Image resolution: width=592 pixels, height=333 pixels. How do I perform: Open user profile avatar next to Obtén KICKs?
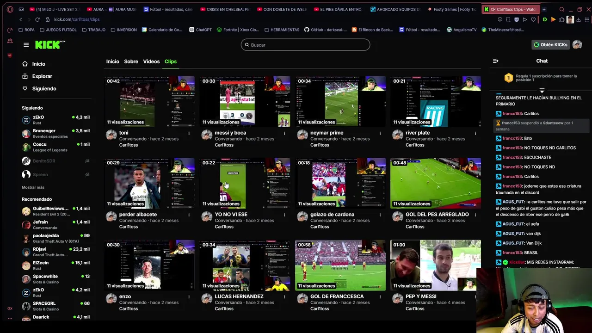[x=577, y=45]
